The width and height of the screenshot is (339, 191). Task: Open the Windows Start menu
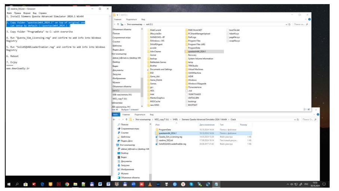point(9,184)
